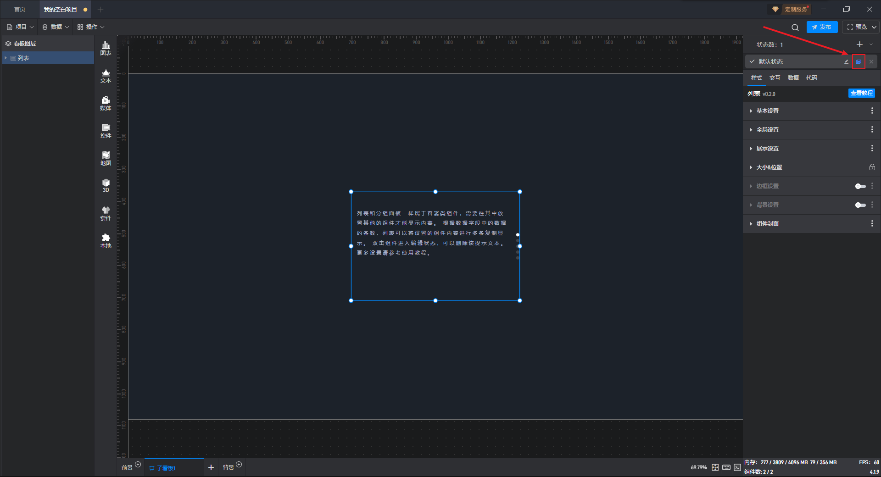The height and width of the screenshot is (477, 881).
Task: Open the 地图 map components panel
Action: [106, 158]
